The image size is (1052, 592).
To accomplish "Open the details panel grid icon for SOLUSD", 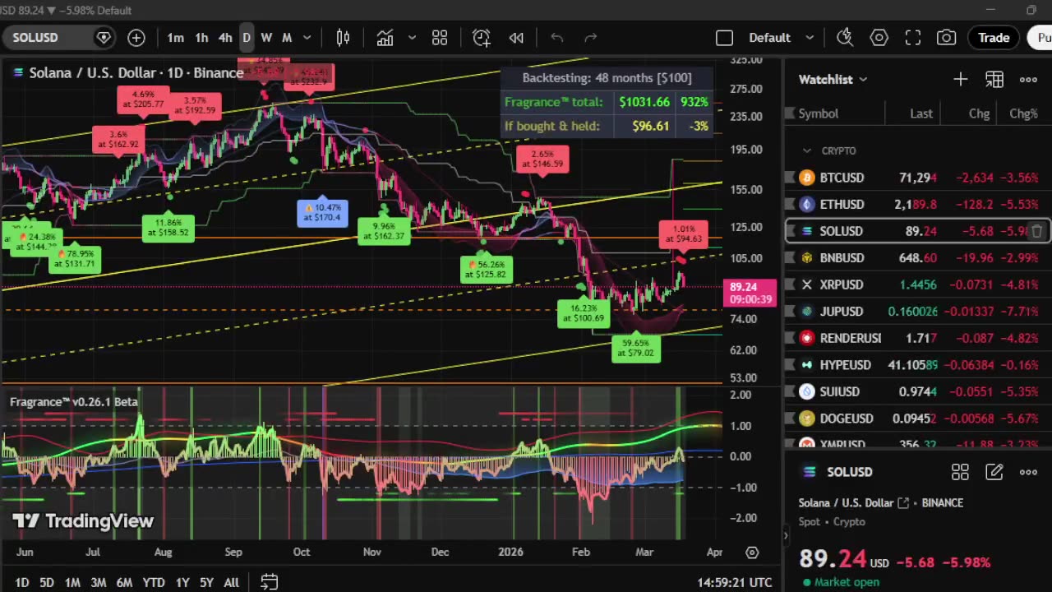I will coord(960,472).
